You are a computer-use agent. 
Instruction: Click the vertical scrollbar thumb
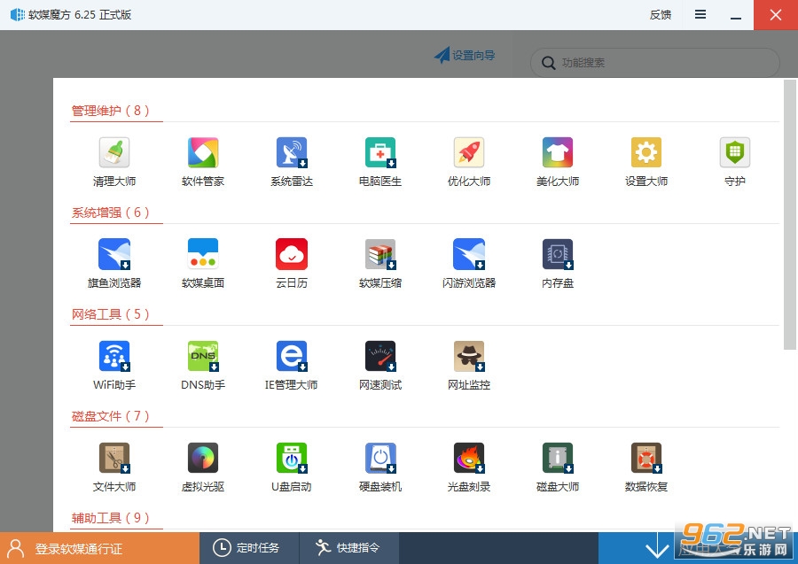tap(790, 214)
